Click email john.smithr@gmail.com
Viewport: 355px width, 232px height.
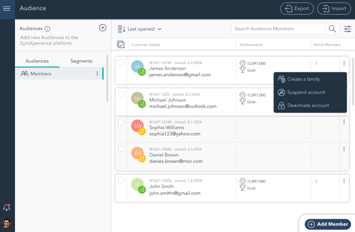[x=175, y=193]
